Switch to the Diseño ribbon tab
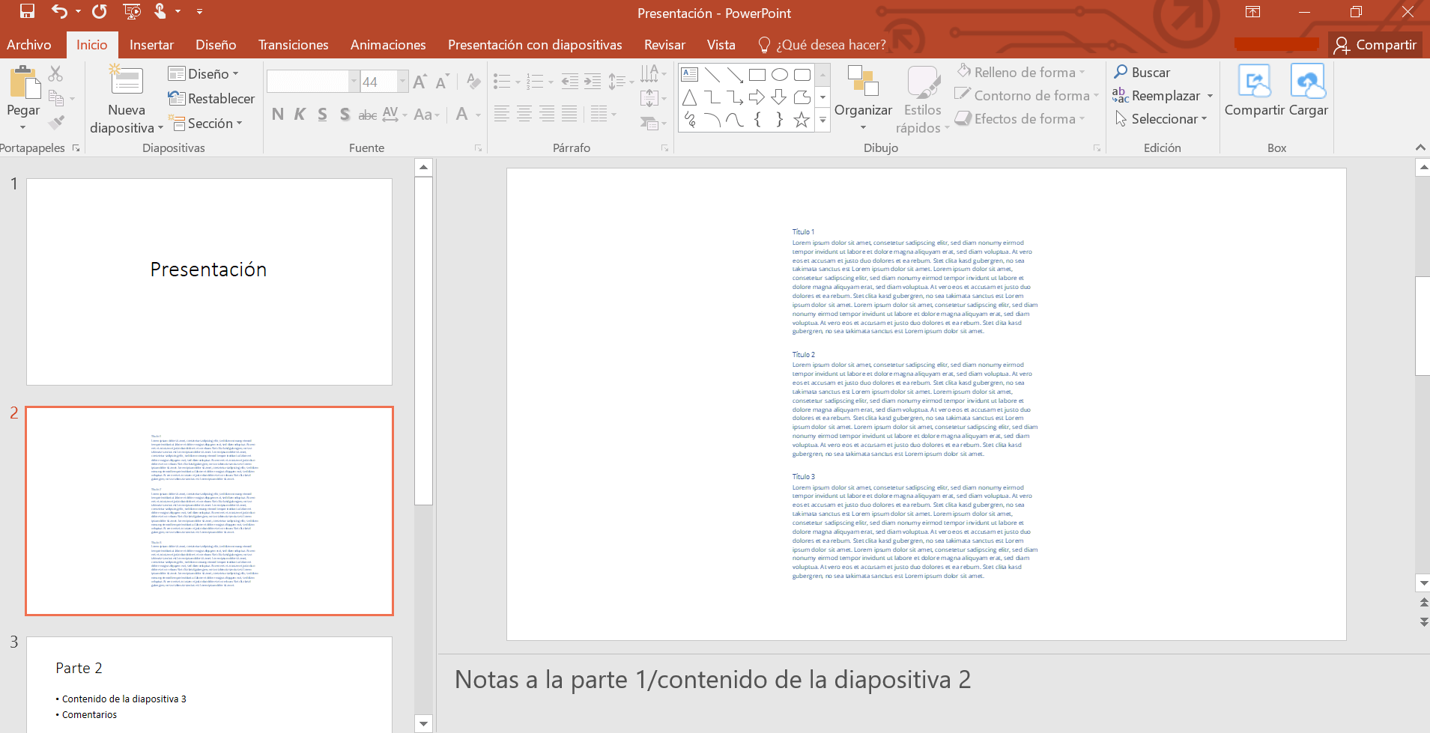1430x733 pixels. pyautogui.click(x=216, y=45)
